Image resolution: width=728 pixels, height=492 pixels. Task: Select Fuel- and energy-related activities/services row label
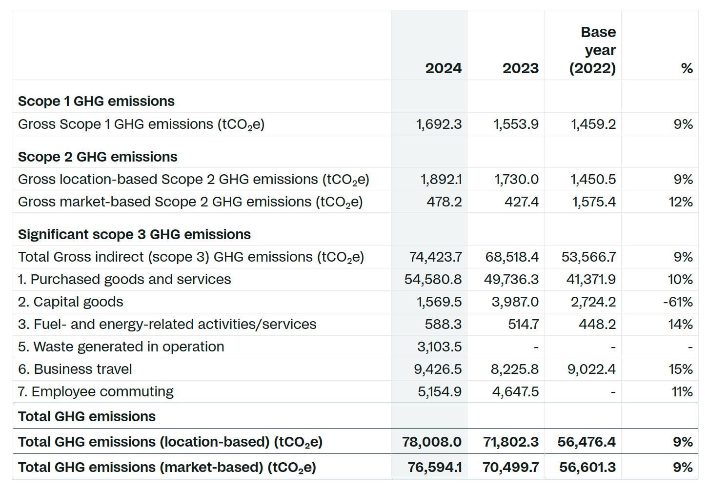(x=167, y=324)
